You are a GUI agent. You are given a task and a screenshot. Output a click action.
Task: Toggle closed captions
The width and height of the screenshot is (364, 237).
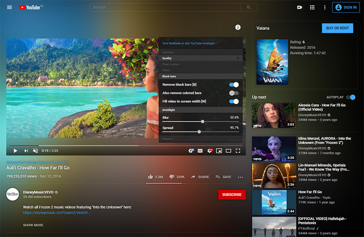(x=200, y=151)
